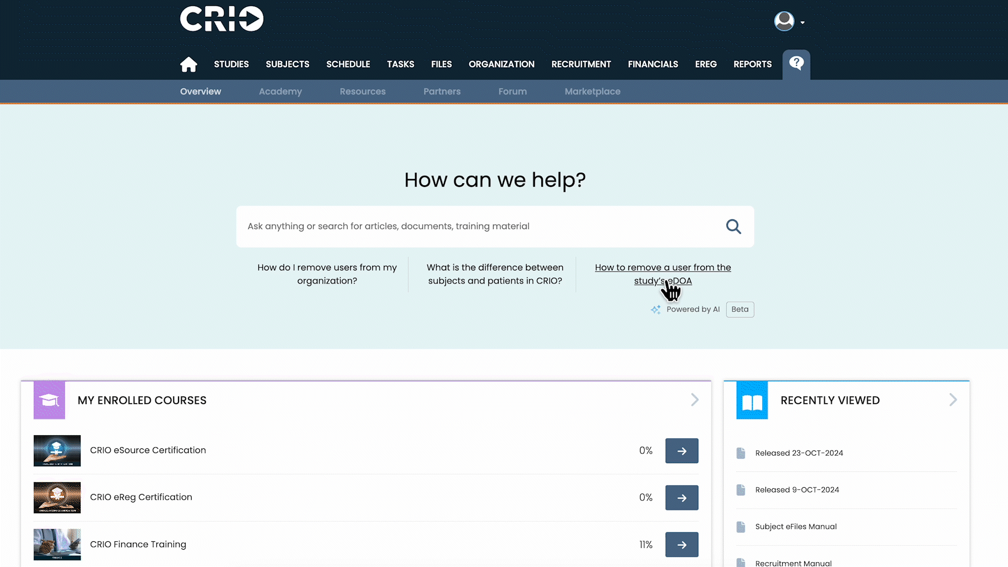Image resolution: width=1008 pixels, height=567 pixels.
Task: Switch to the Forum tab
Action: pyautogui.click(x=512, y=91)
